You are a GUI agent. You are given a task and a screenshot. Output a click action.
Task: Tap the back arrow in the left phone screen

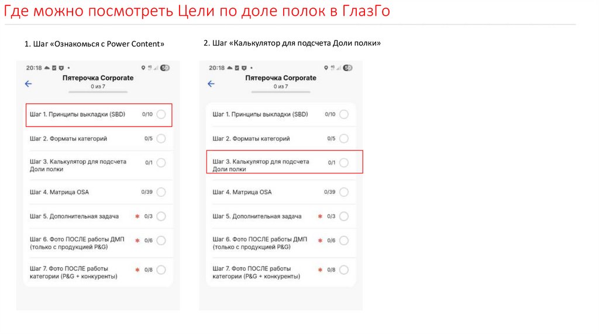[28, 83]
